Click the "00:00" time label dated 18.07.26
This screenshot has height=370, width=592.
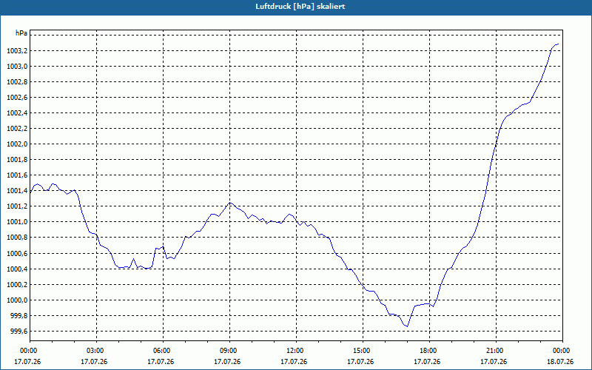[561, 351]
